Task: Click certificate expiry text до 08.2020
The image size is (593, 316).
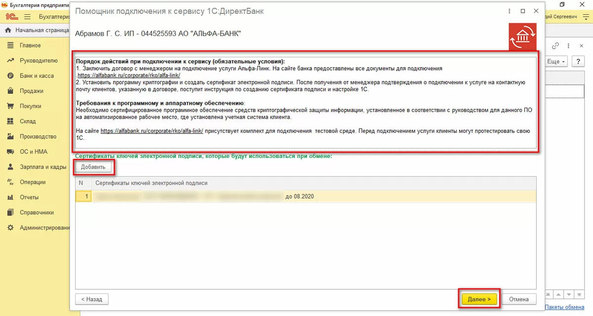Action: point(299,197)
